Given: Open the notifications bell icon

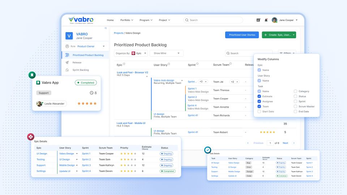Looking at the screenshot, I should [x=266, y=20].
